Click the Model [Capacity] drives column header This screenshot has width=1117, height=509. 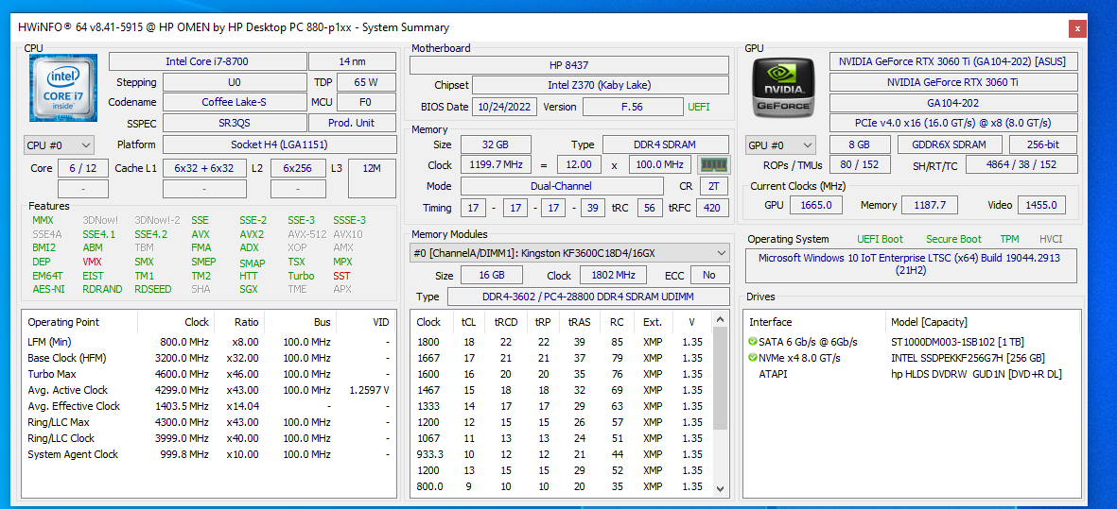pos(931,322)
